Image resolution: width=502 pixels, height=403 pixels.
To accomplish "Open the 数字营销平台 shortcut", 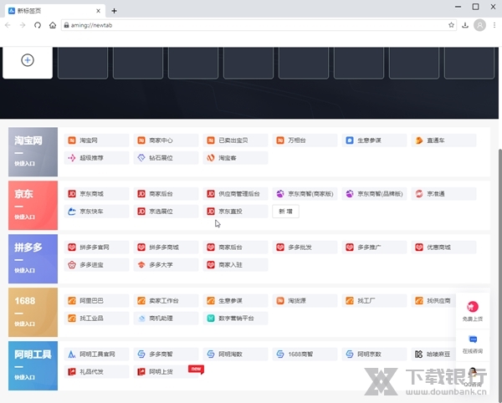I will pyautogui.click(x=235, y=319).
